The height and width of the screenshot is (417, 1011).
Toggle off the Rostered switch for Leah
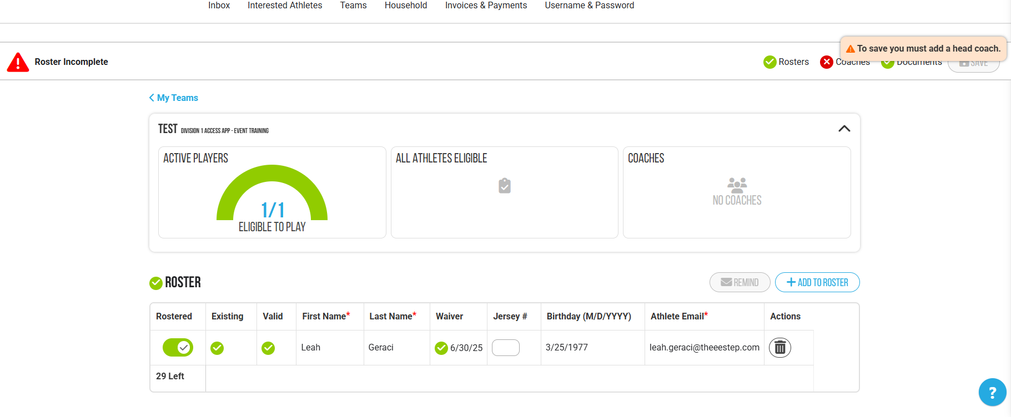tap(178, 348)
